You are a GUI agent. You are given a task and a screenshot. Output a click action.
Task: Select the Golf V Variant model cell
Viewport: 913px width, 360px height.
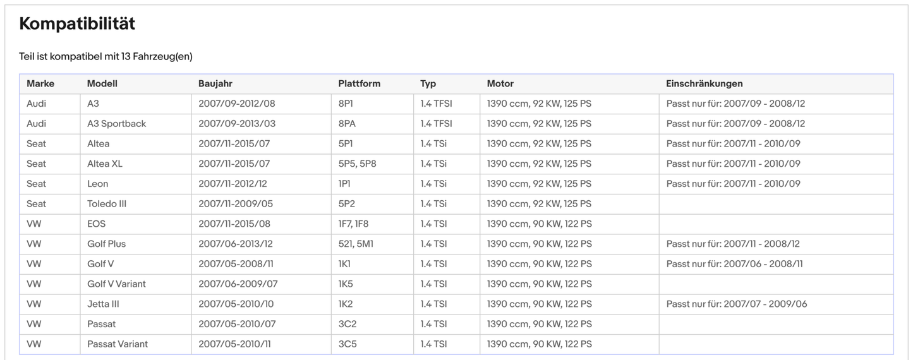(x=116, y=284)
